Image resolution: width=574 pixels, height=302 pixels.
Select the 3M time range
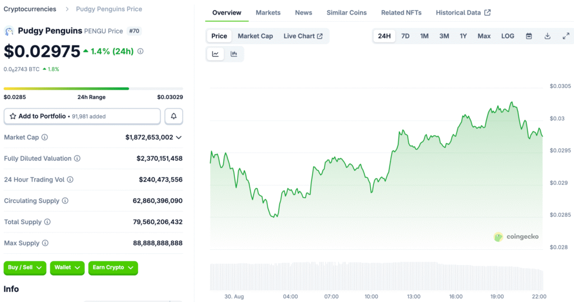444,36
